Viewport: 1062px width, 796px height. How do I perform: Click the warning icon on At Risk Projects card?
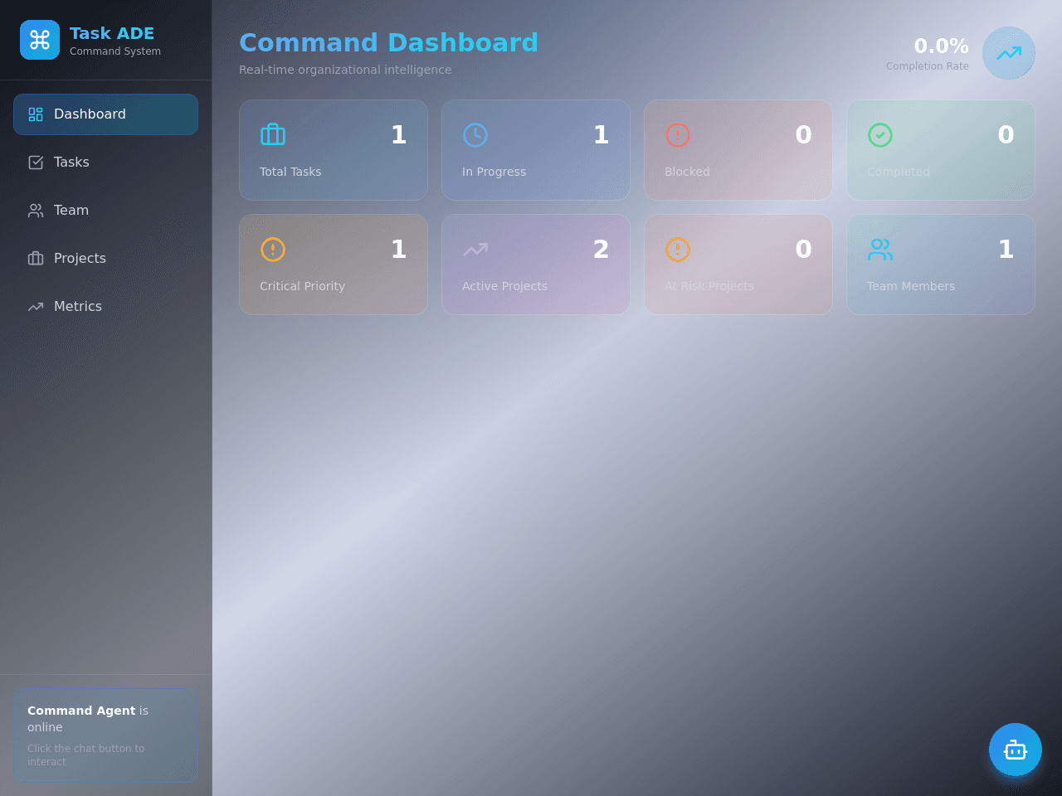coord(678,249)
